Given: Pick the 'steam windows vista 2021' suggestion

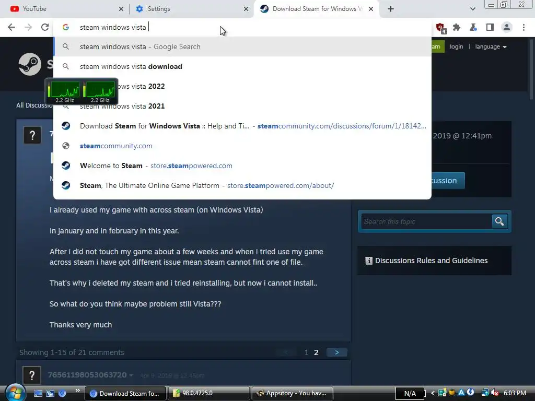Looking at the screenshot, I should click(242, 106).
